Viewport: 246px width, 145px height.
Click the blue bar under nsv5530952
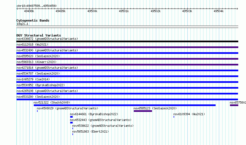click(x=127, y=88)
